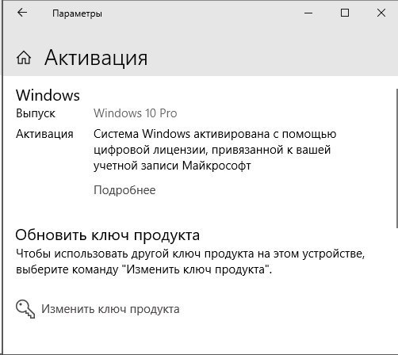
Task: Minimize the Параметры window
Action: pyautogui.click(x=308, y=13)
